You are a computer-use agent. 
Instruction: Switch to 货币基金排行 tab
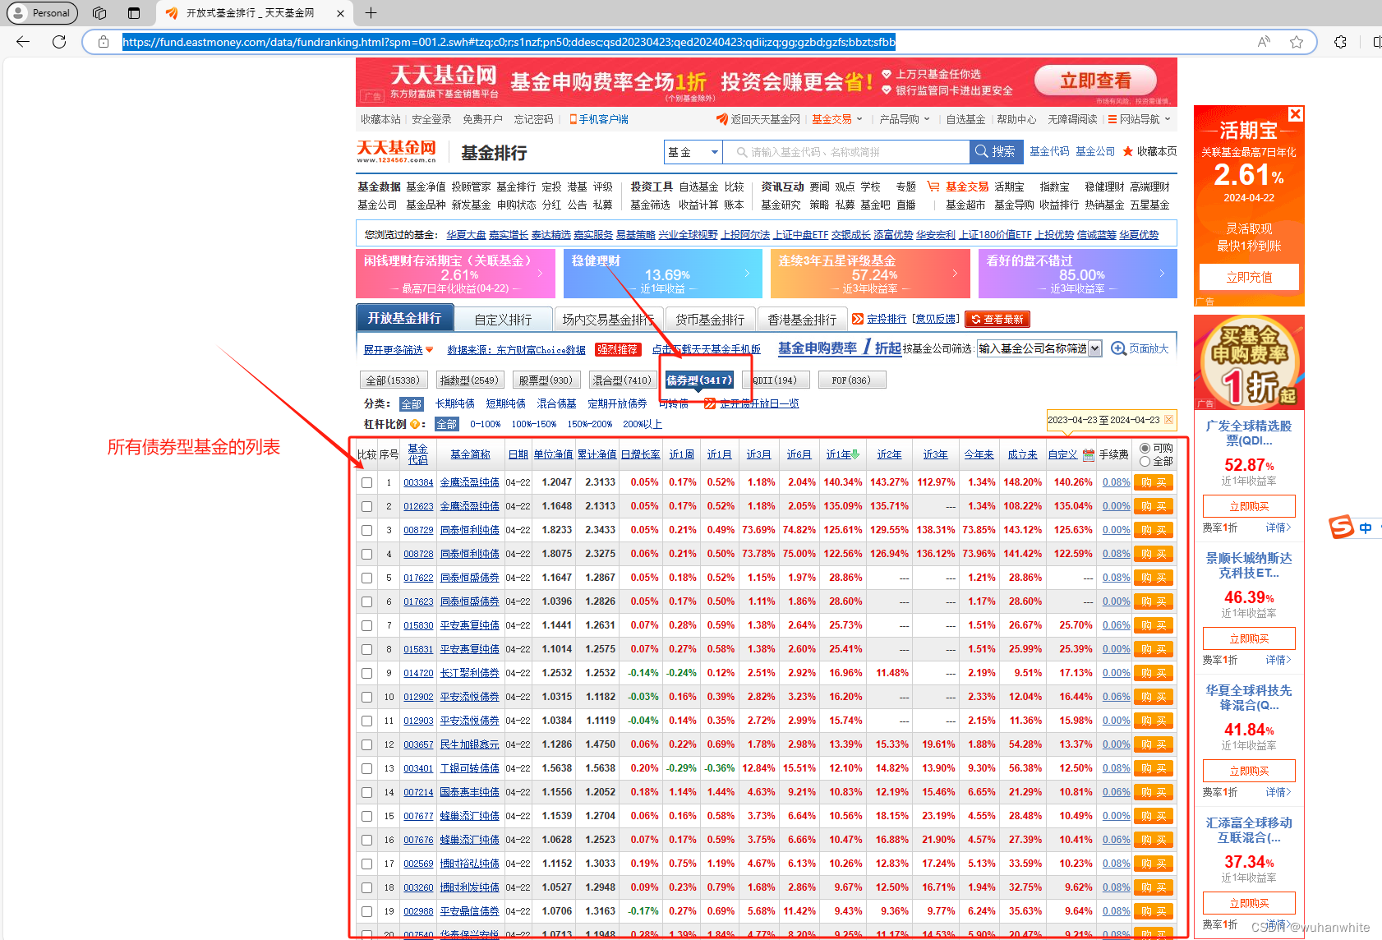[710, 320]
